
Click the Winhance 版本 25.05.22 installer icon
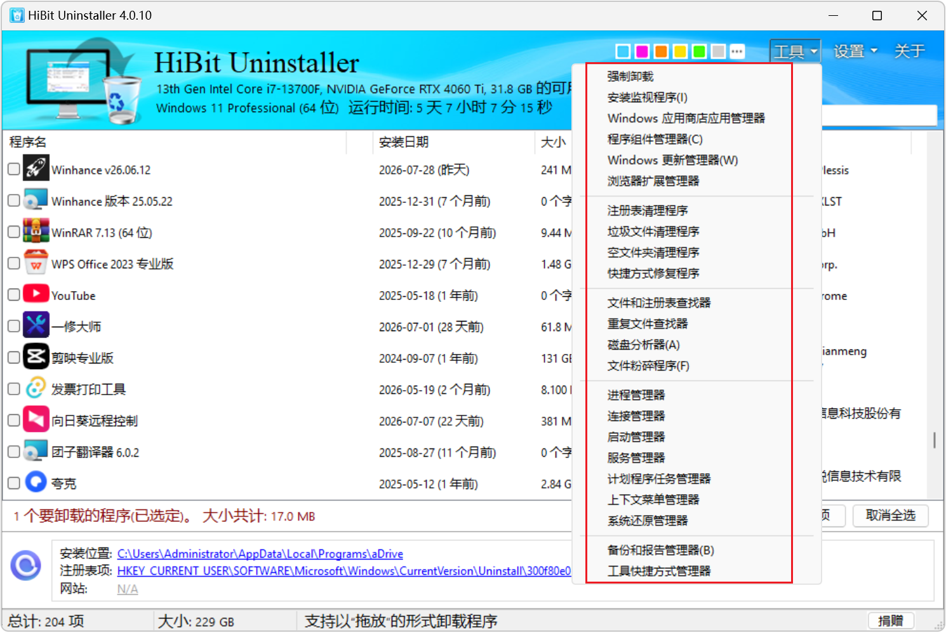tap(36, 200)
